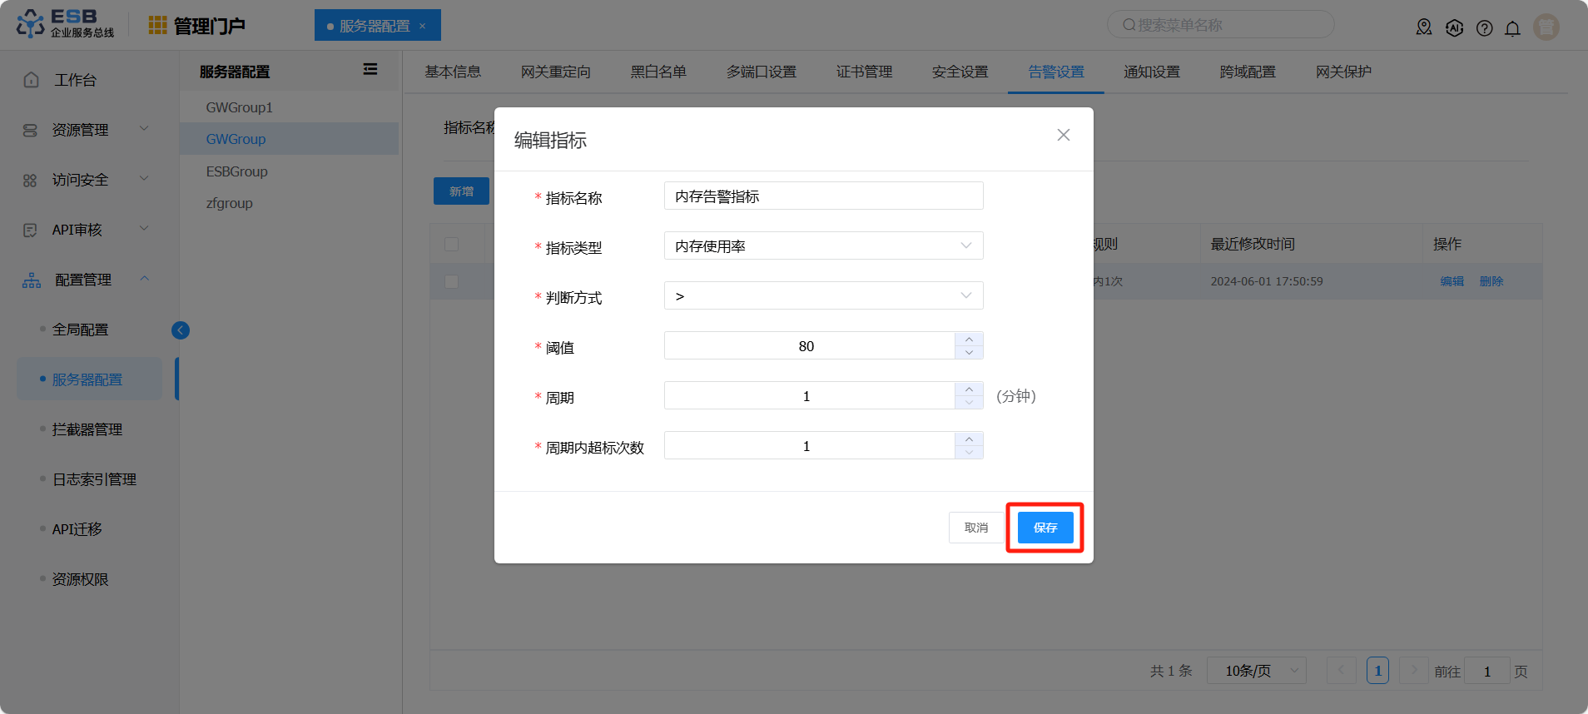
Task: Click the grid icon beside 管理门户
Action: 157,26
